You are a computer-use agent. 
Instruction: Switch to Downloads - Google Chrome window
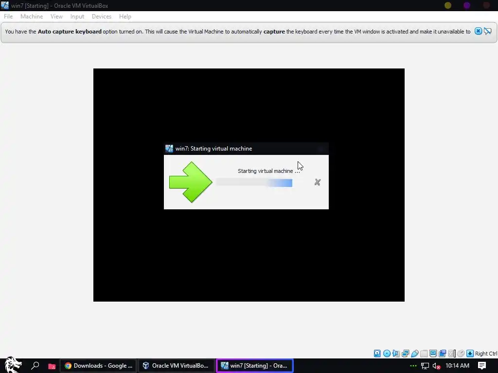coord(98,366)
